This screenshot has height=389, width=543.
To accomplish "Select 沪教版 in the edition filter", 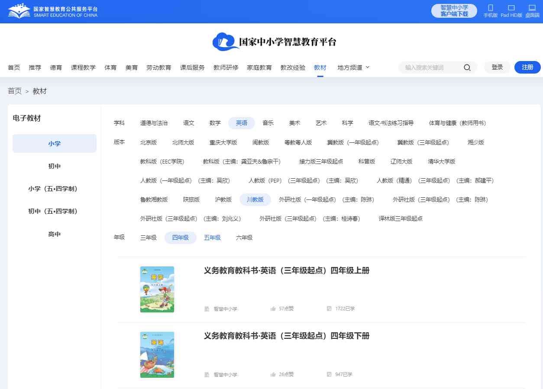I will click(x=223, y=199).
